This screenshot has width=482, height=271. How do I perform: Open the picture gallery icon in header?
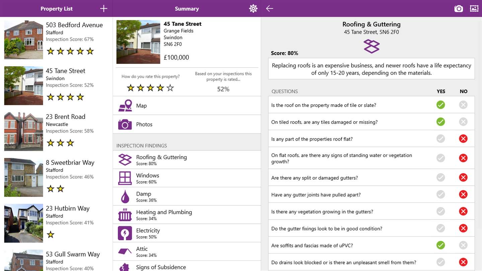point(474,9)
